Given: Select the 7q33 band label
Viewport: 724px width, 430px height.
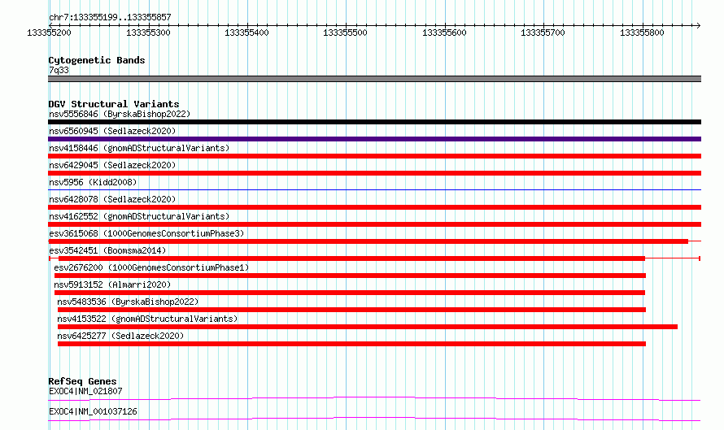Looking at the screenshot, I should tap(59, 70).
